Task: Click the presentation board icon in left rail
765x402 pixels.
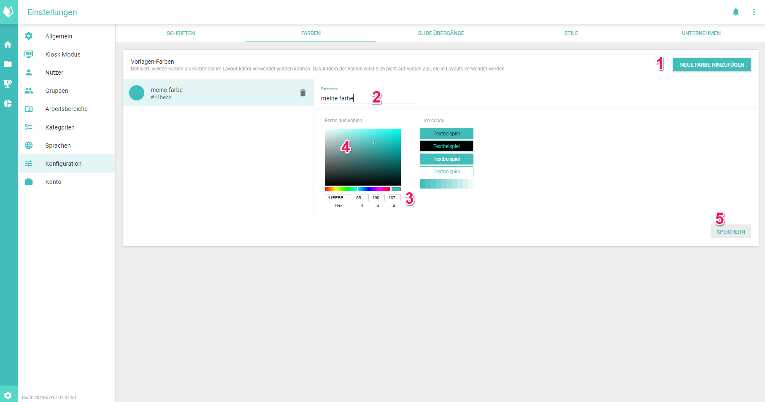Action: click(x=8, y=84)
